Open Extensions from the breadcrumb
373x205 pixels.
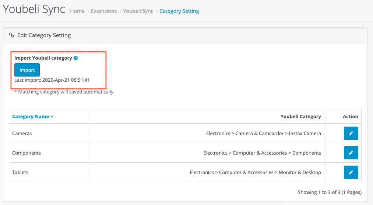click(x=104, y=11)
